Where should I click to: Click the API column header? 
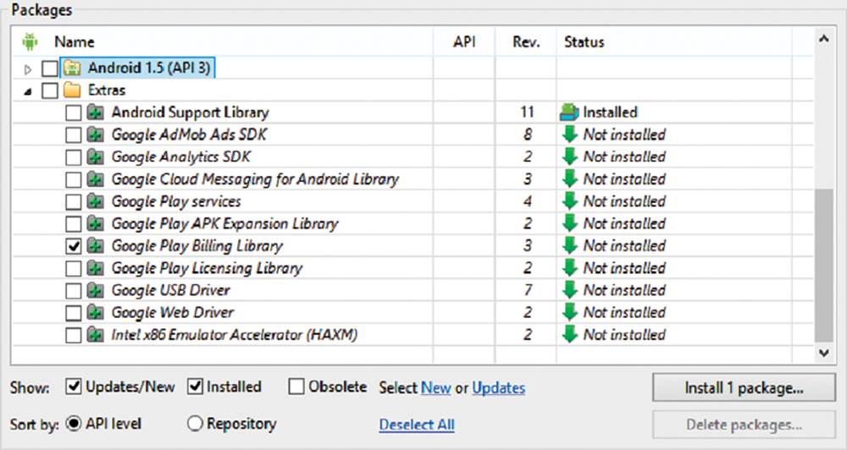click(464, 41)
